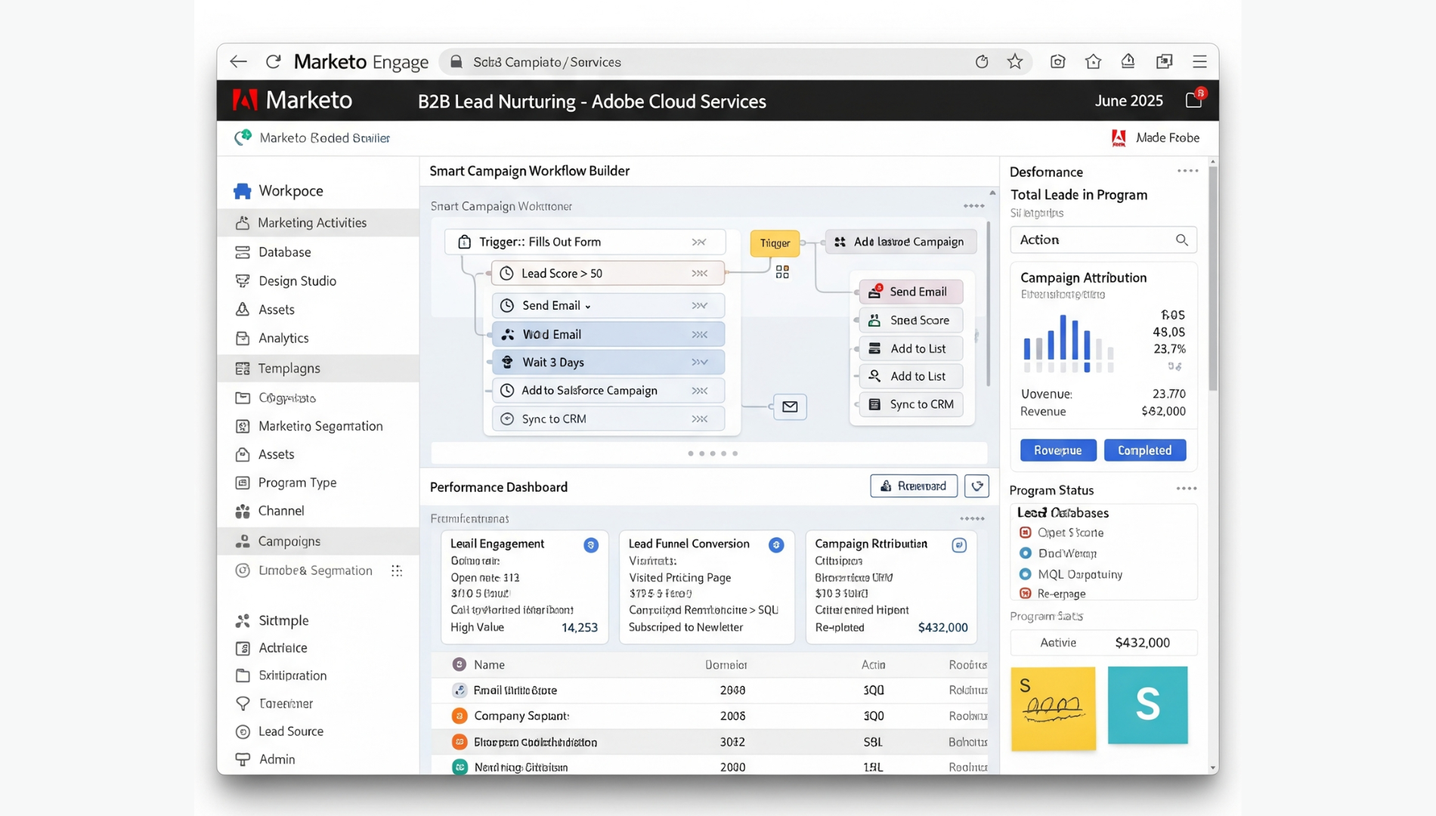Click Send Email action in flow list

[x=911, y=292]
